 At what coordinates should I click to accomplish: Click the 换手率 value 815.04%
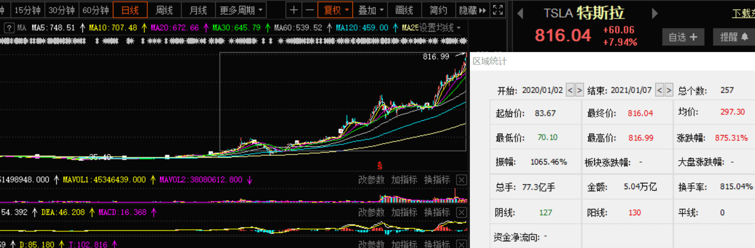(737, 187)
